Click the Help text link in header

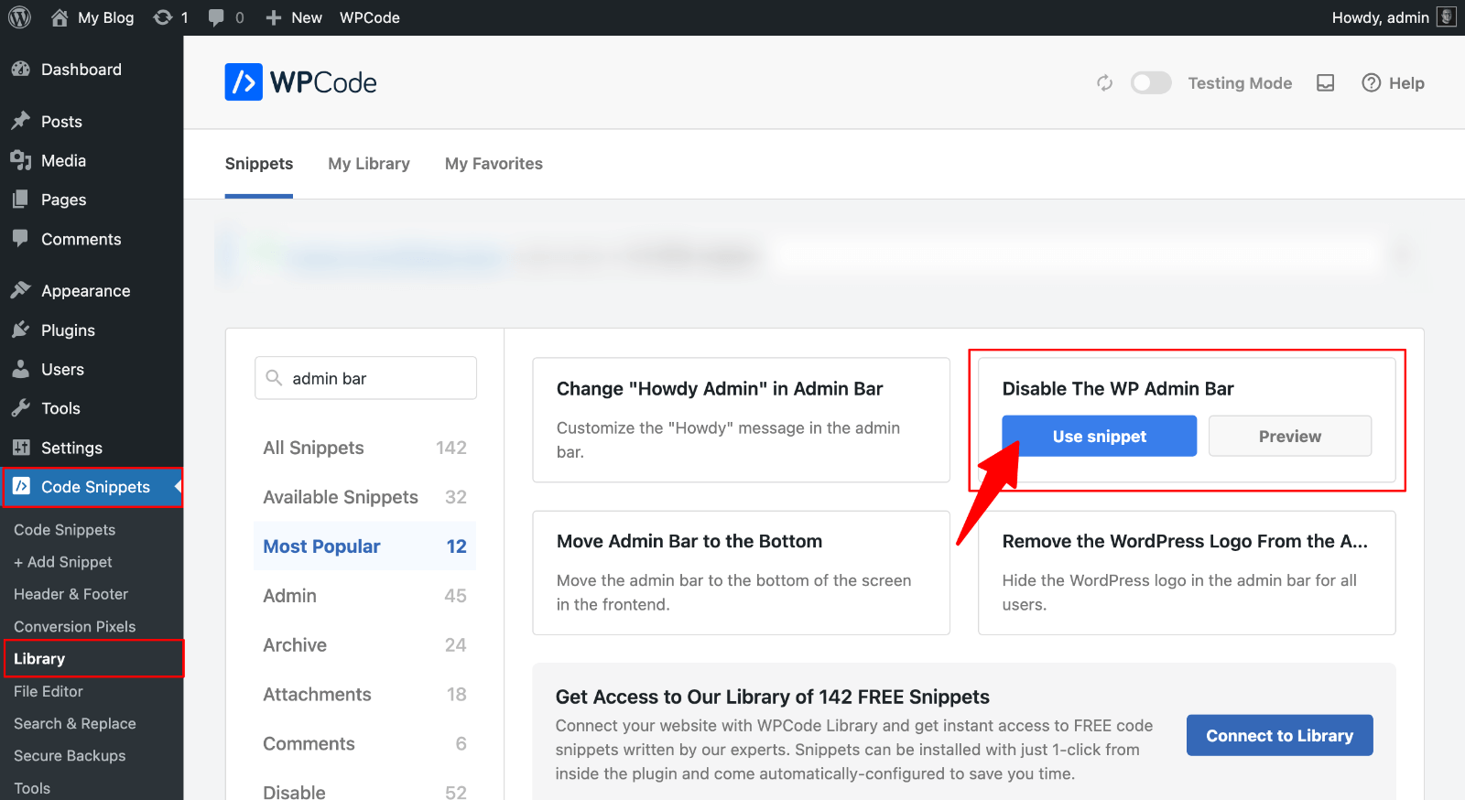click(1406, 83)
